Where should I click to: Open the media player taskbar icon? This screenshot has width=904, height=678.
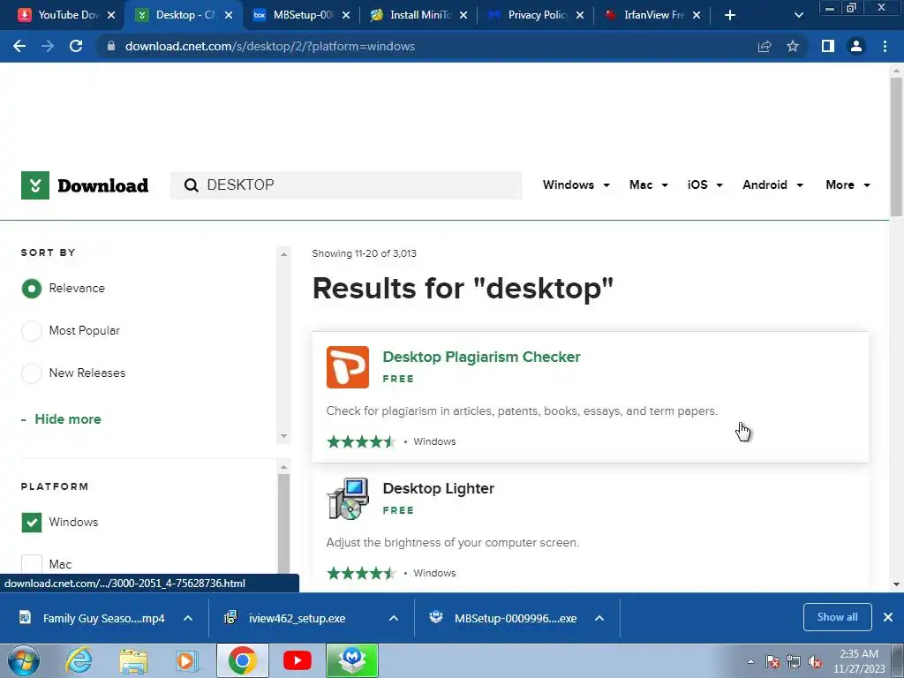pos(187,660)
